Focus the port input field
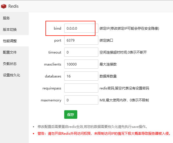This screenshot has height=143, width=173. 81,40
